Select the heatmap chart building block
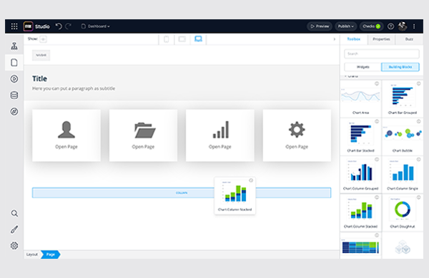The height and width of the screenshot is (278, 429). [360, 245]
